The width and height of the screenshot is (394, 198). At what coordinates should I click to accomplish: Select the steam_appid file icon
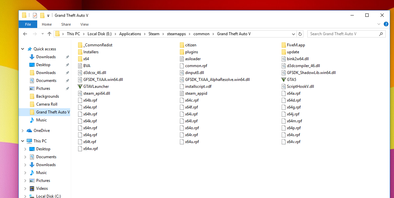point(182,93)
